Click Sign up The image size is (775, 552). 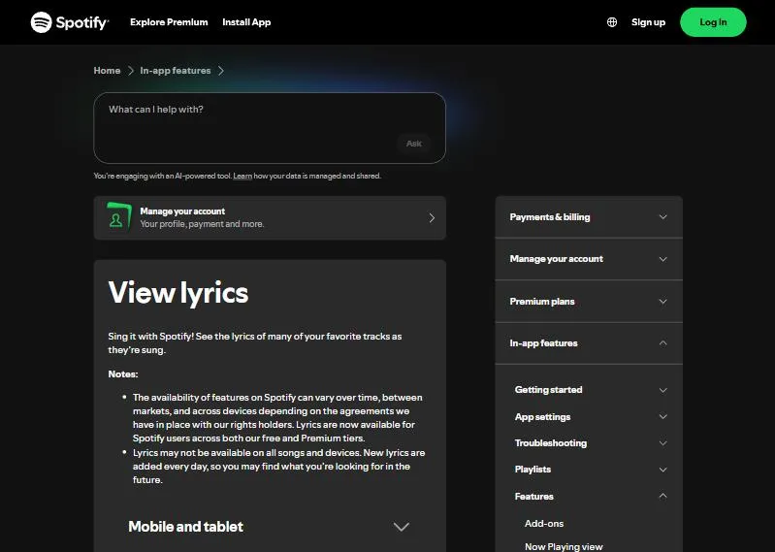click(x=648, y=22)
